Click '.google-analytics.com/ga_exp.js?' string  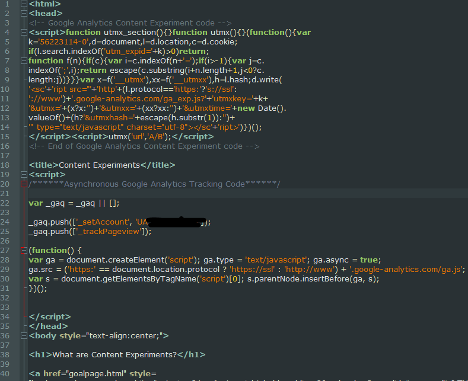point(139,99)
